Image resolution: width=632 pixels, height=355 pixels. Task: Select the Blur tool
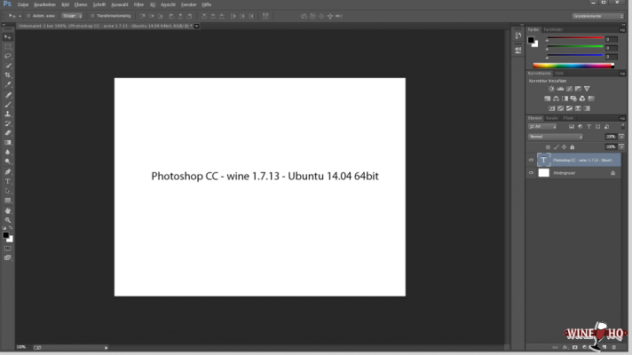coord(8,153)
